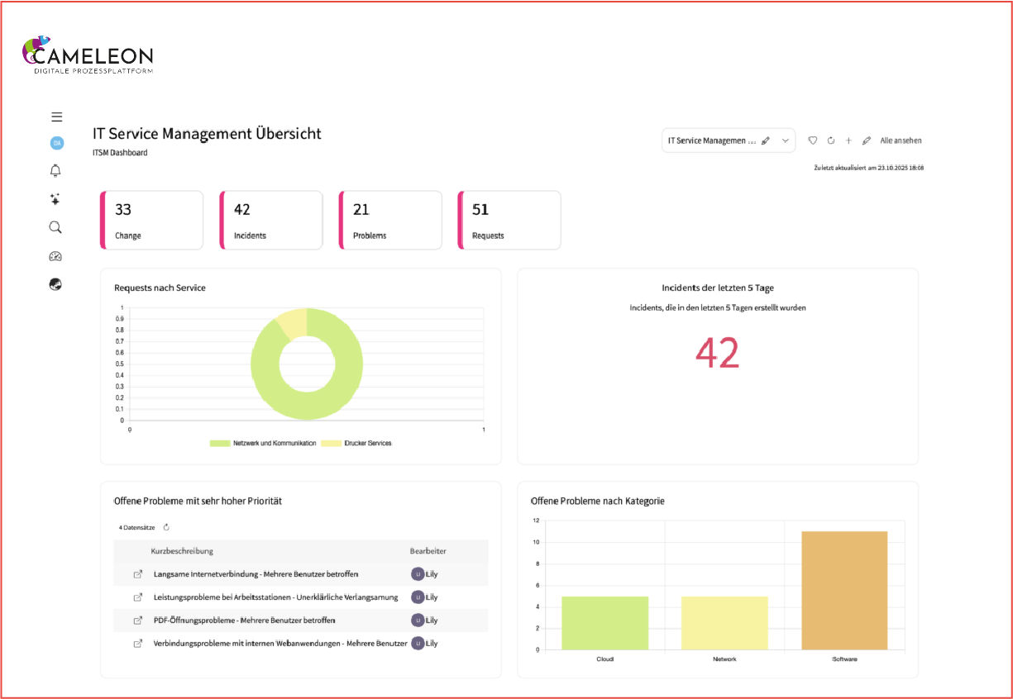Expand the IT Service Management dropdown chevron

(x=786, y=141)
